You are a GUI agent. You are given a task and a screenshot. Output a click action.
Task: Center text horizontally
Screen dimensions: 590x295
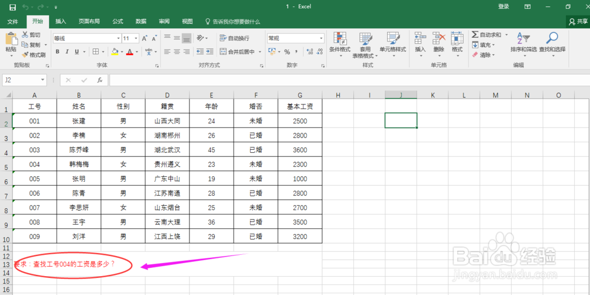pyautogui.click(x=176, y=51)
